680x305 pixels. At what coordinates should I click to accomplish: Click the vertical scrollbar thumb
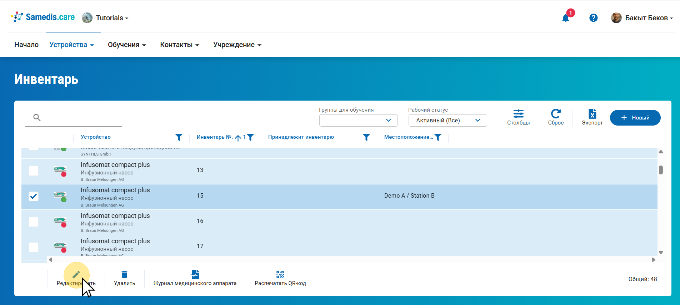coord(661,170)
